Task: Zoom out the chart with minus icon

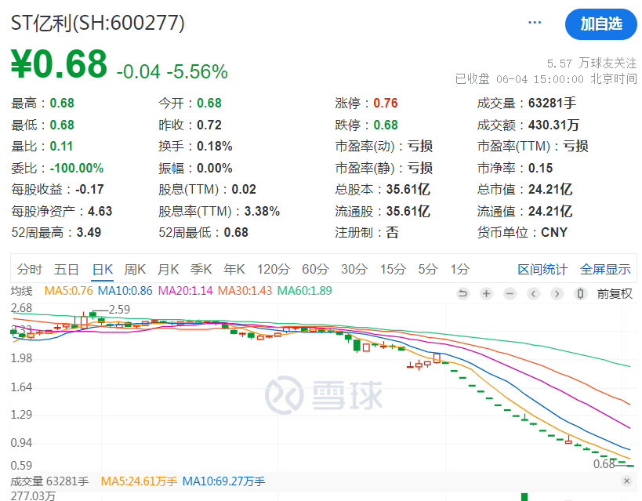Action: point(510,293)
